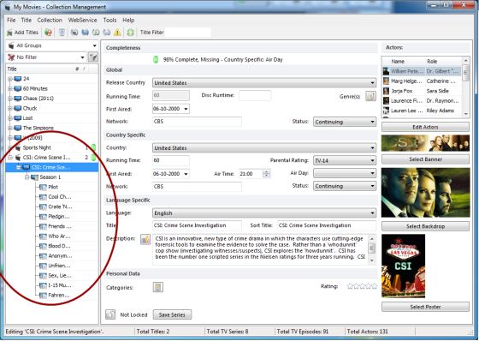
Task: Click the episode icon beside Fahren…
Action: coord(43,295)
